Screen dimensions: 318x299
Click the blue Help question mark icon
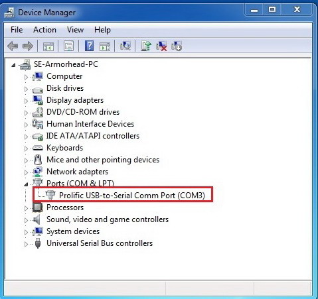tap(89, 46)
